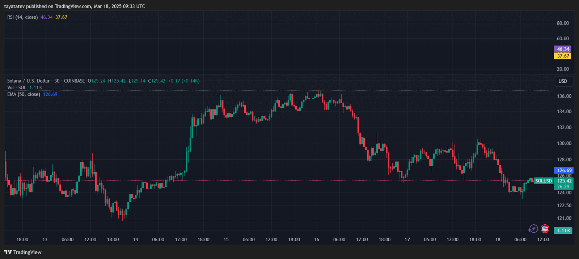579x259 pixels.
Task: Click the 26:29 bar countdown timer
Action: pos(563,187)
